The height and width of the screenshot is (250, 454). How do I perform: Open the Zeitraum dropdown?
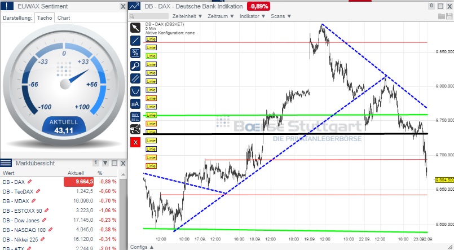221,16
